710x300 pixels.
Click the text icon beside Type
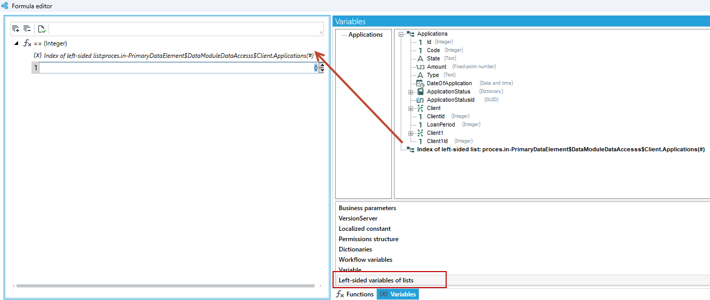click(x=420, y=75)
